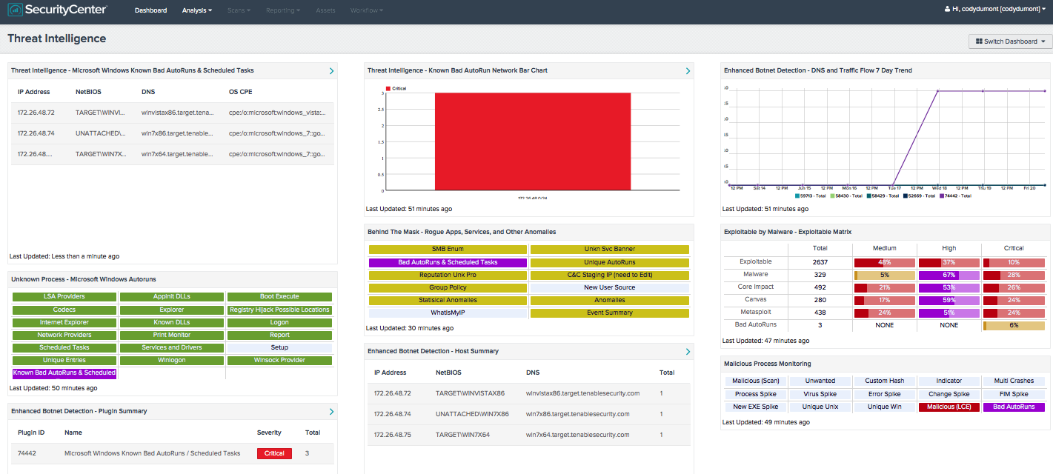Click C&C Staging IP (need to Edit)

pyautogui.click(x=610, y=275)
